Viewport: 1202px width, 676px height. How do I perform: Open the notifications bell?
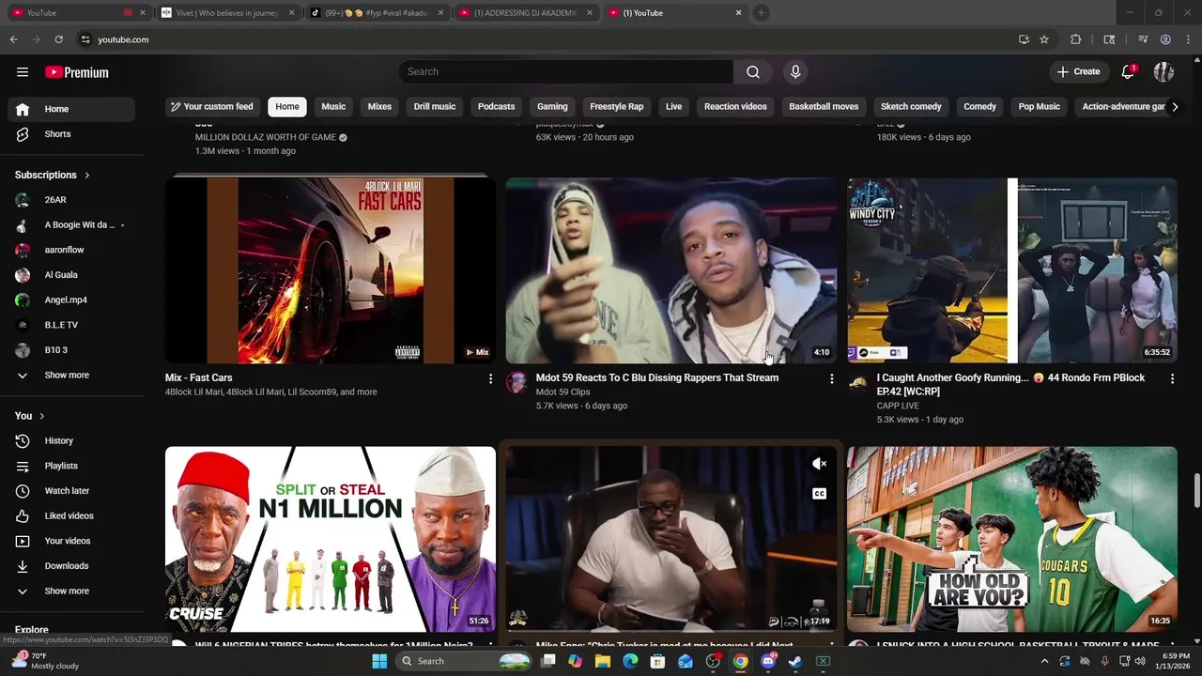1129,72
